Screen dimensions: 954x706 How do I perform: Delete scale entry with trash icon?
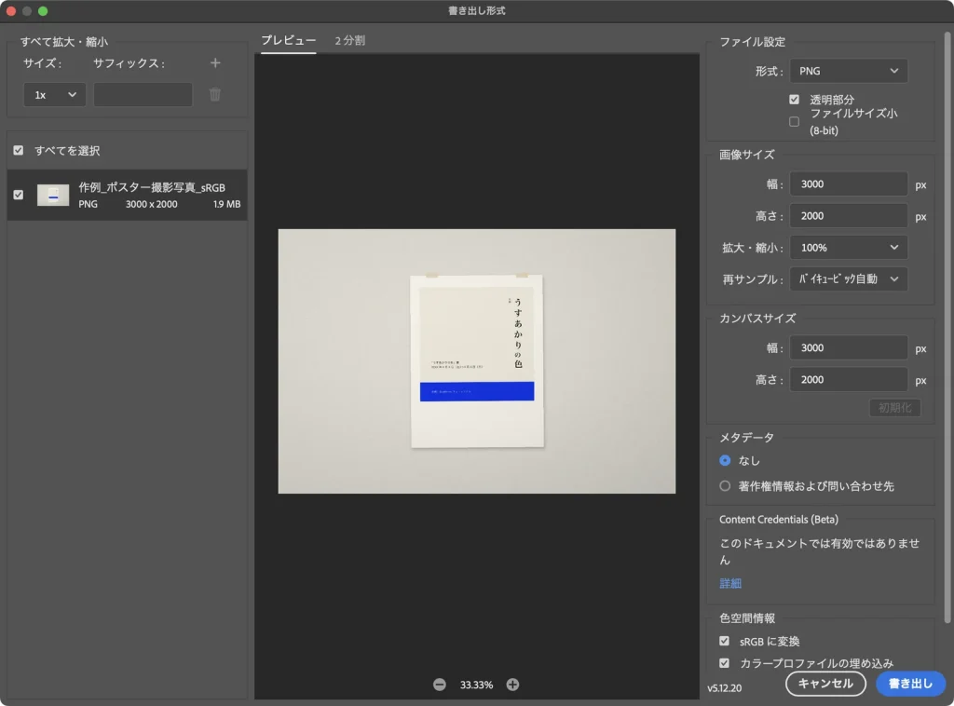[215, 94]
